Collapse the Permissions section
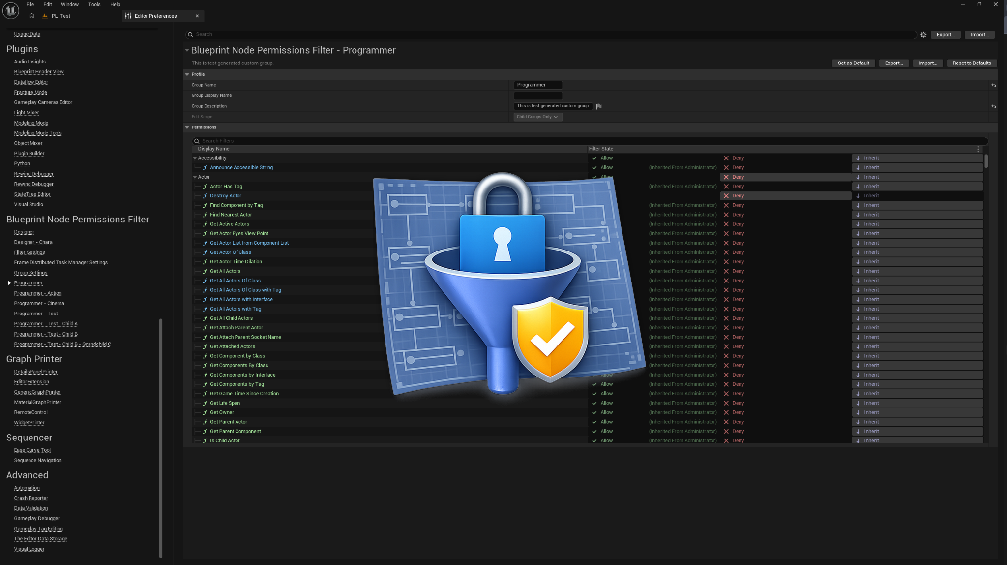The width and height of the screenshot is (1007, 565). [x=187, y=127]
